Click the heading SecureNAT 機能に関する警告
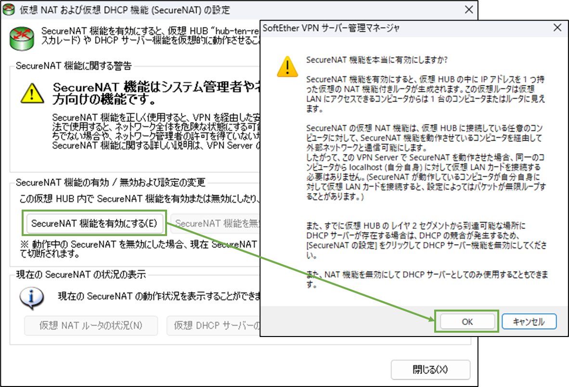 [x=74, y=65]
